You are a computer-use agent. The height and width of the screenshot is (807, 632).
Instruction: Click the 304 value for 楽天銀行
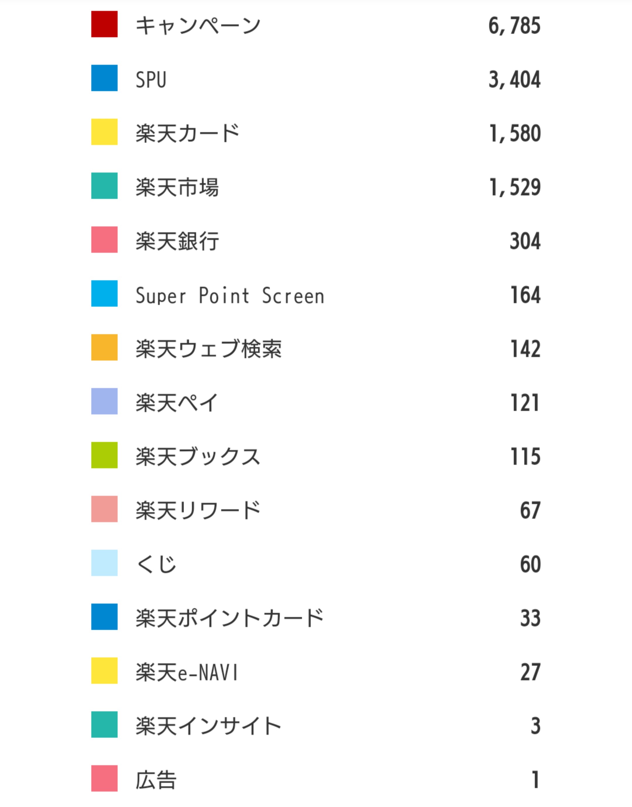[525, 241]
